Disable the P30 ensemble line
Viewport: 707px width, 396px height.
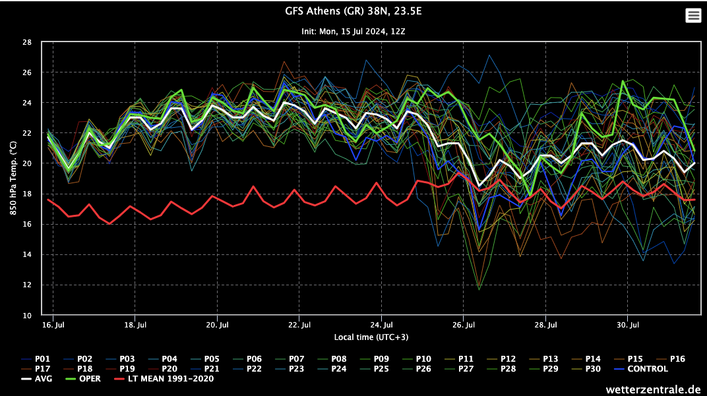592,369
